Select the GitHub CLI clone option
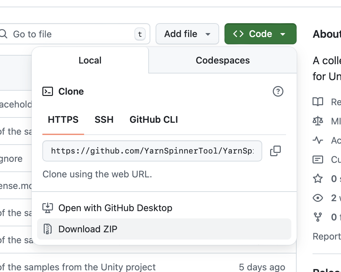This screenshot has height=272, width=341. point(154,119)
